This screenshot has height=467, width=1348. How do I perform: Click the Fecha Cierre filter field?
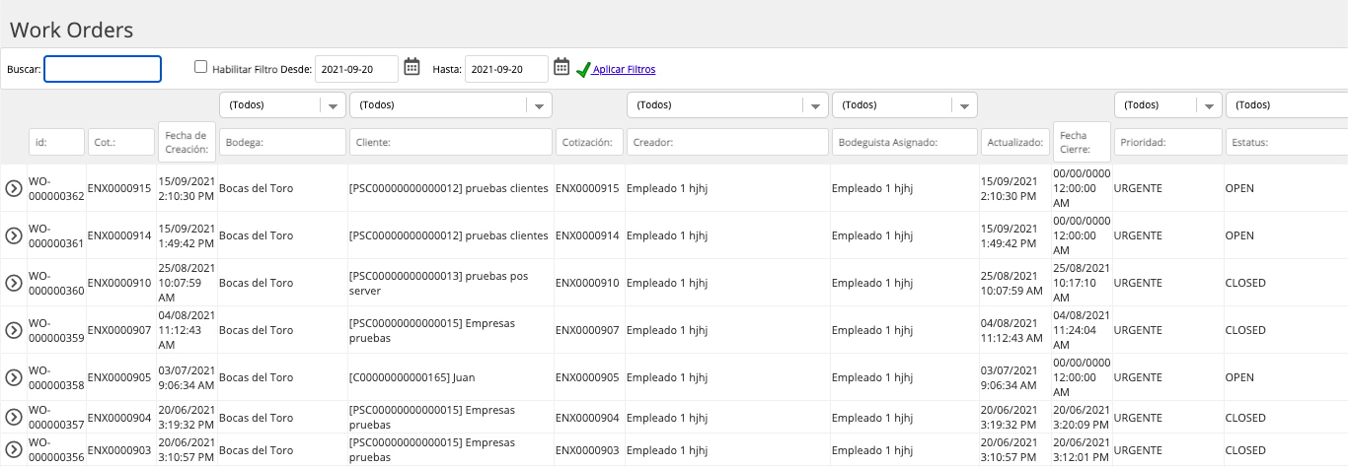point(1082,142)
